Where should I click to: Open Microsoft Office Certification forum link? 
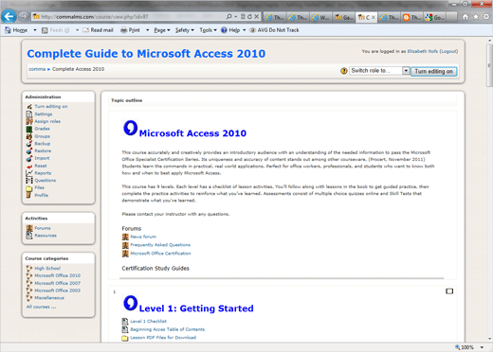160,254
